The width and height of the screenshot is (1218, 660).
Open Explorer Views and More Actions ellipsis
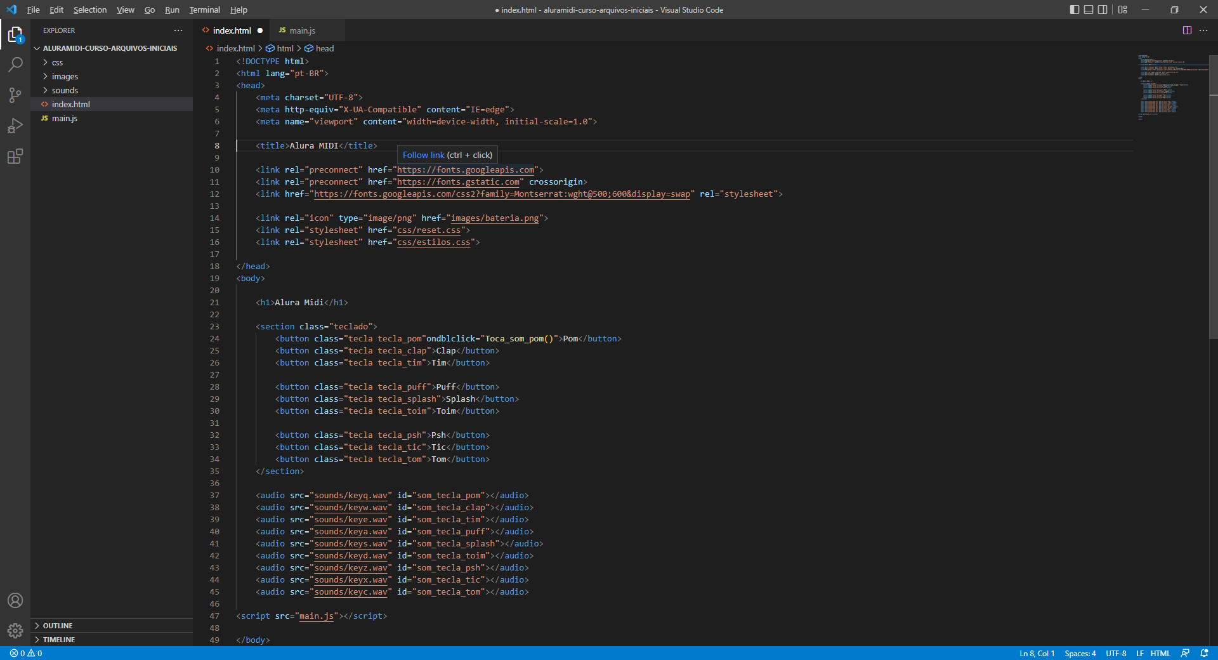tap(178, 30)
